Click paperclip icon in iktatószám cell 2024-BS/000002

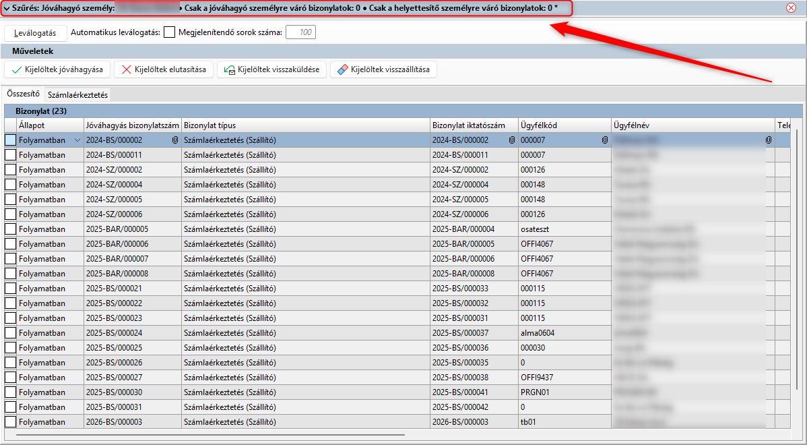(x=512, y=140)
